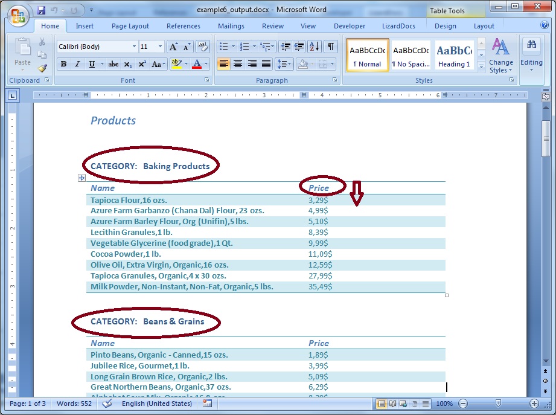Screen dimensions: 556x415
Task: Open the Calibri font name dropdown
Action: click(x=134, y=47)
